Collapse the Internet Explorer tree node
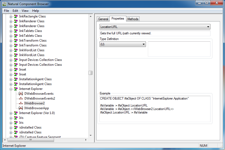 pos(11,89)
